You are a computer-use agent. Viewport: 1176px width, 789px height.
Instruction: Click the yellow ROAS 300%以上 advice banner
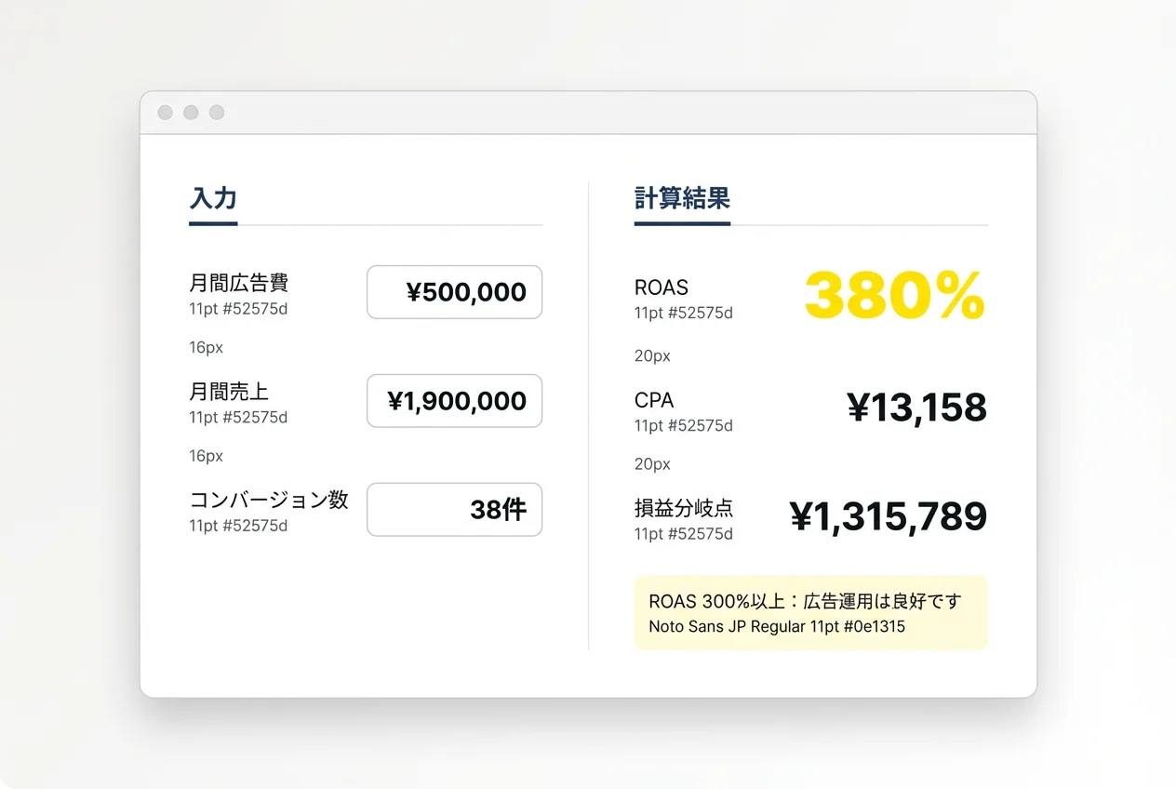[810, 612]
